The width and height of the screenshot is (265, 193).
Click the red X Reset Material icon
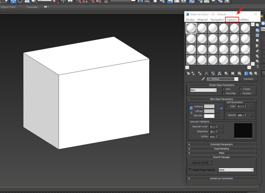(206, 73)
